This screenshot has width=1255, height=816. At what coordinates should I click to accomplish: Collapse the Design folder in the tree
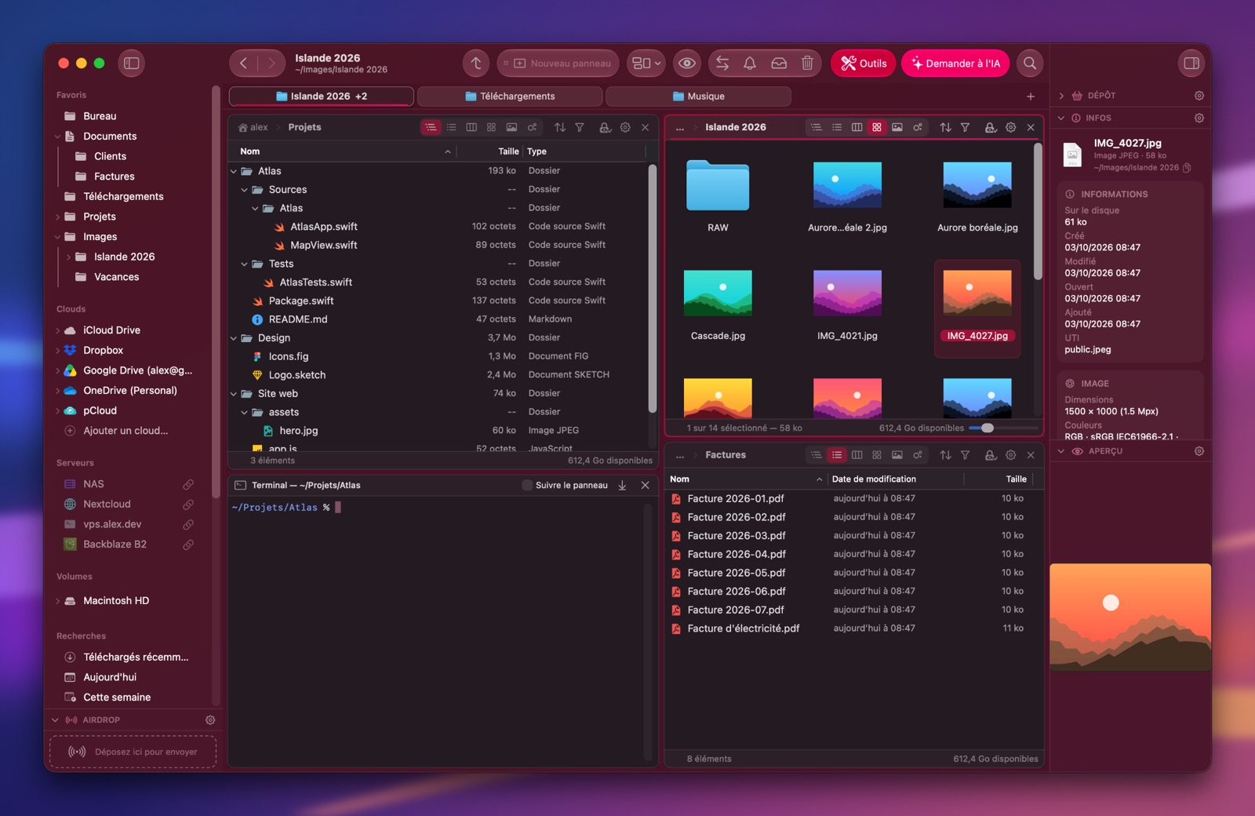(234, 338)
